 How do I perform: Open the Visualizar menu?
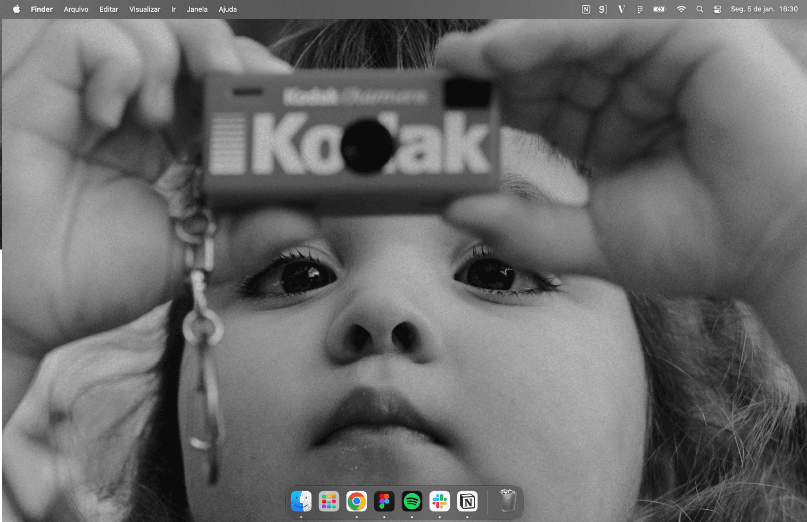pos(144,9)
